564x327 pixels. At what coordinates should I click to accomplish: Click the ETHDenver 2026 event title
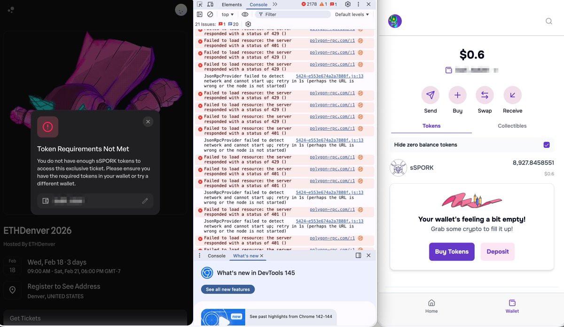(x=38, y=231)
